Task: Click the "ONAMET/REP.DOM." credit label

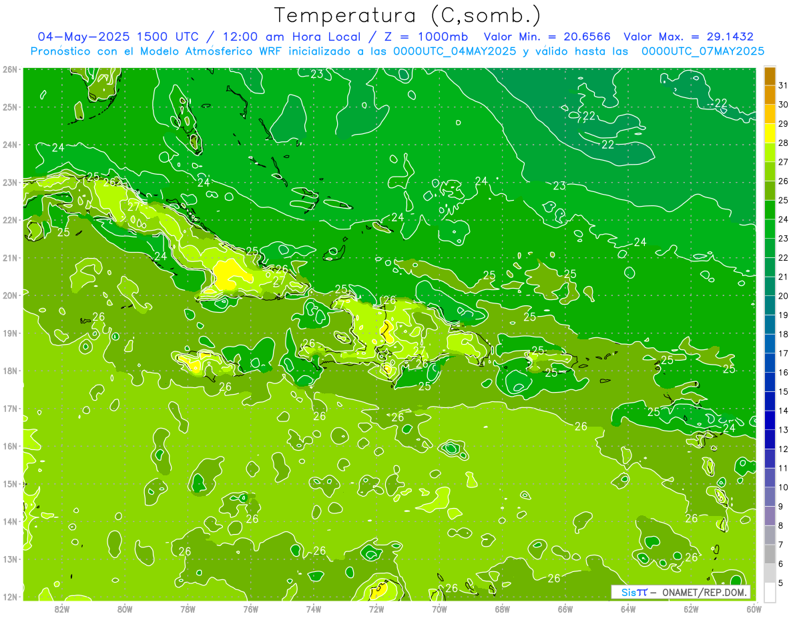Action: coord(705,592)
